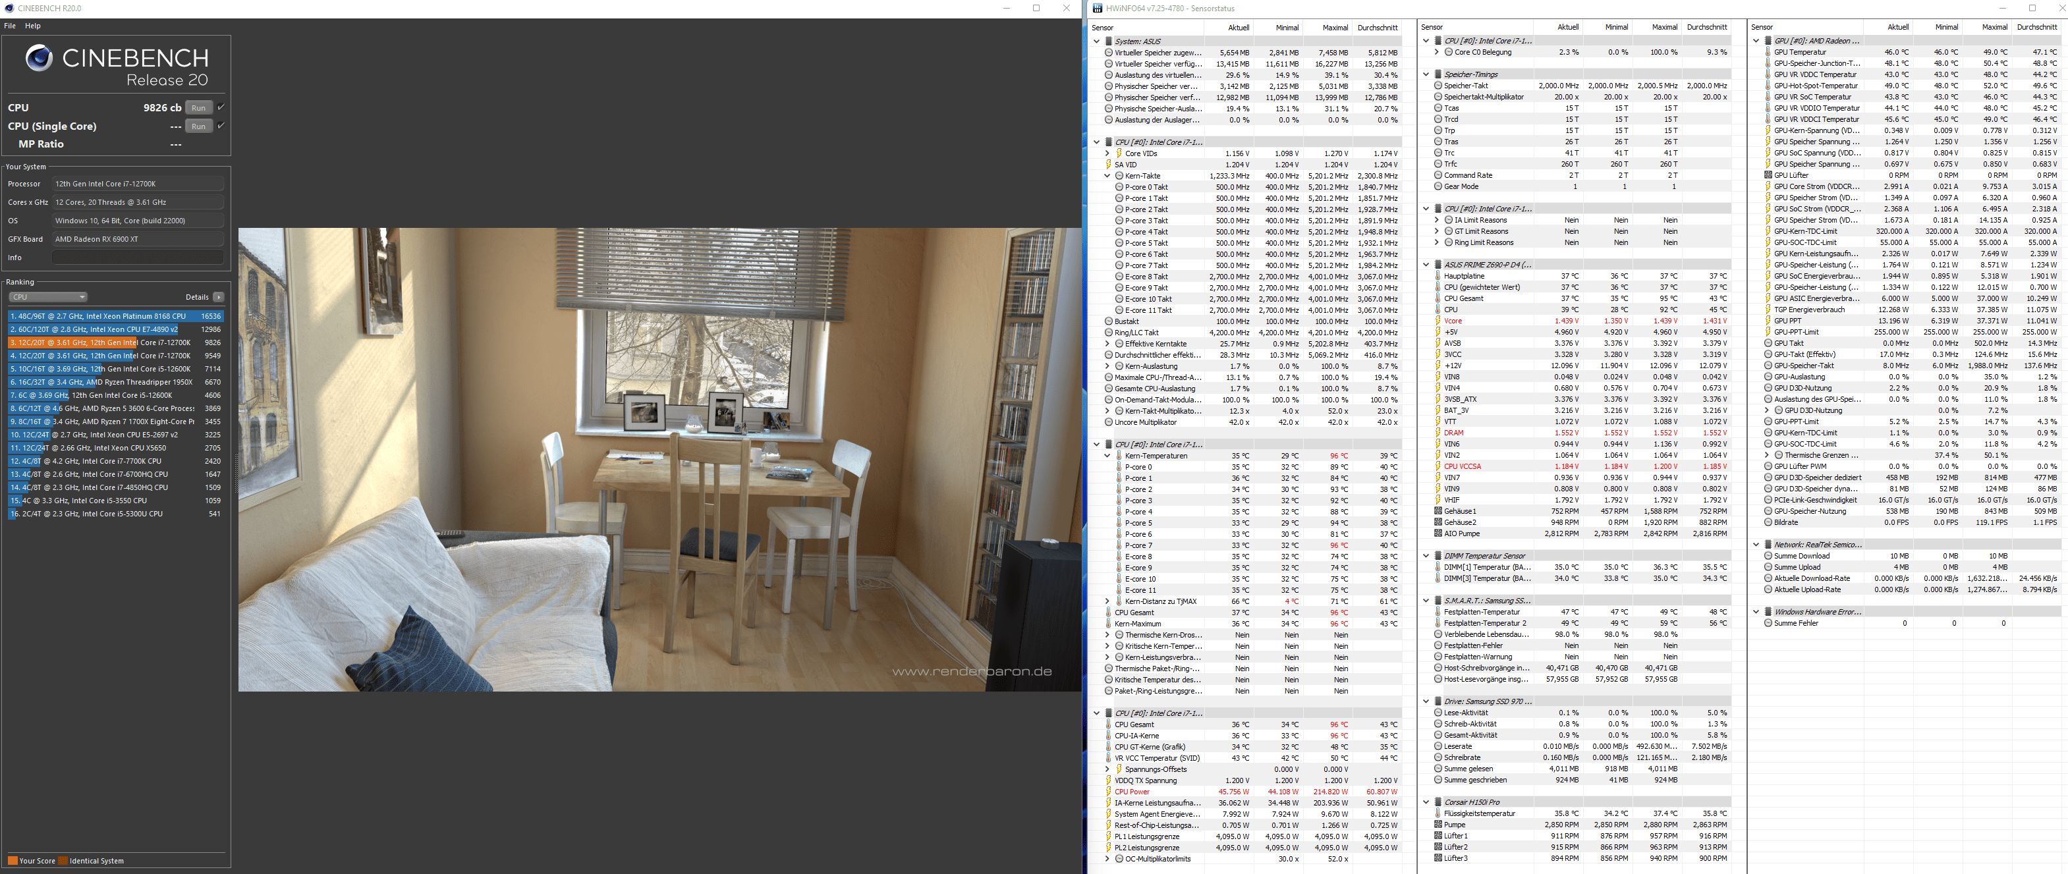Image resolution: width=2068 pixels, height=874 pixels.
Task: Collapse the System: ASUS sensor group in HWiNFO
Action: coord(1097,41)
